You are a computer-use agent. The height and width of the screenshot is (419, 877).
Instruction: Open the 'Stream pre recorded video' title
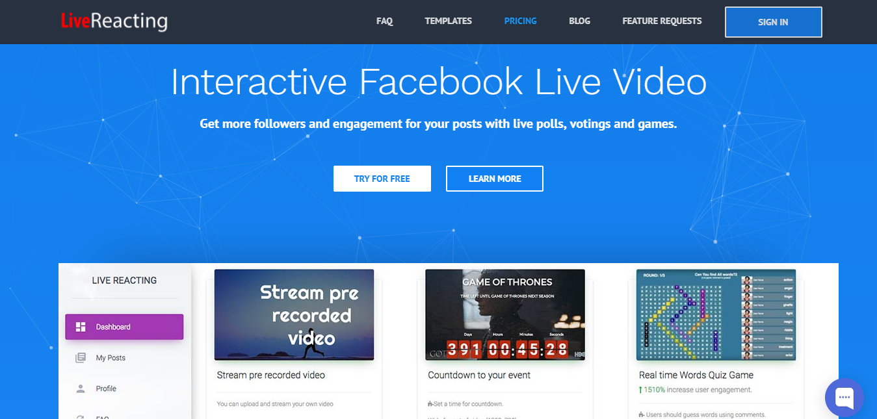coord(271,375)
